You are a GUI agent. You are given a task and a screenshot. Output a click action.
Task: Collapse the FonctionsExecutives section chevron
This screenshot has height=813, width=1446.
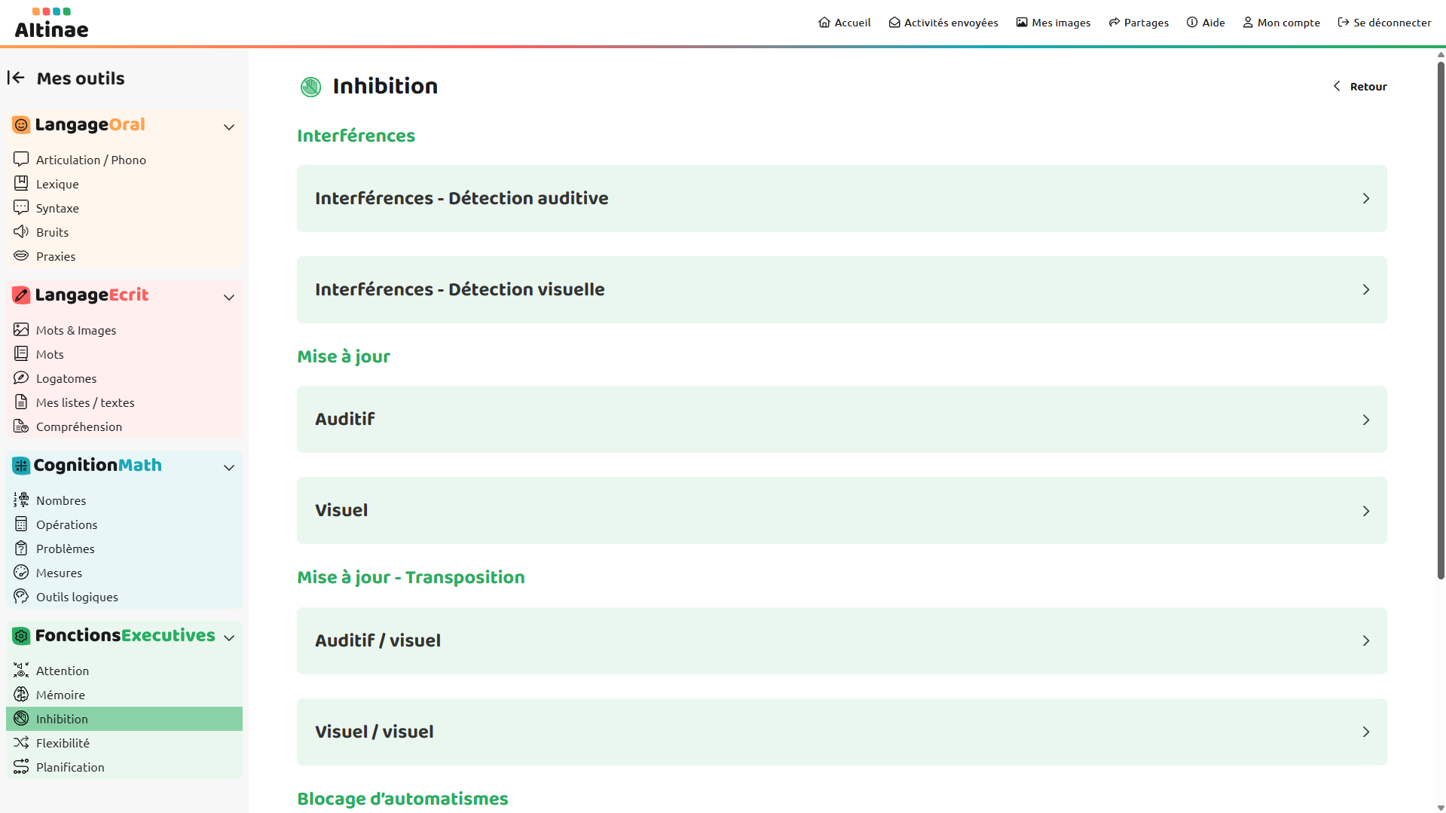point(229,637)
